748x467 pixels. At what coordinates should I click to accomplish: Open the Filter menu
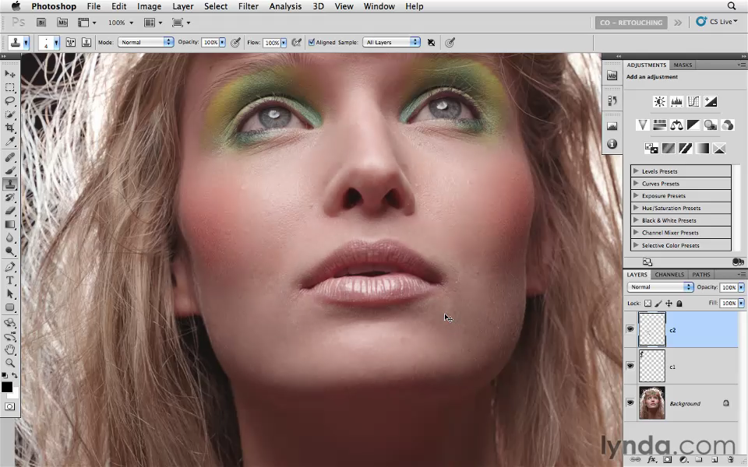(248, 6)
